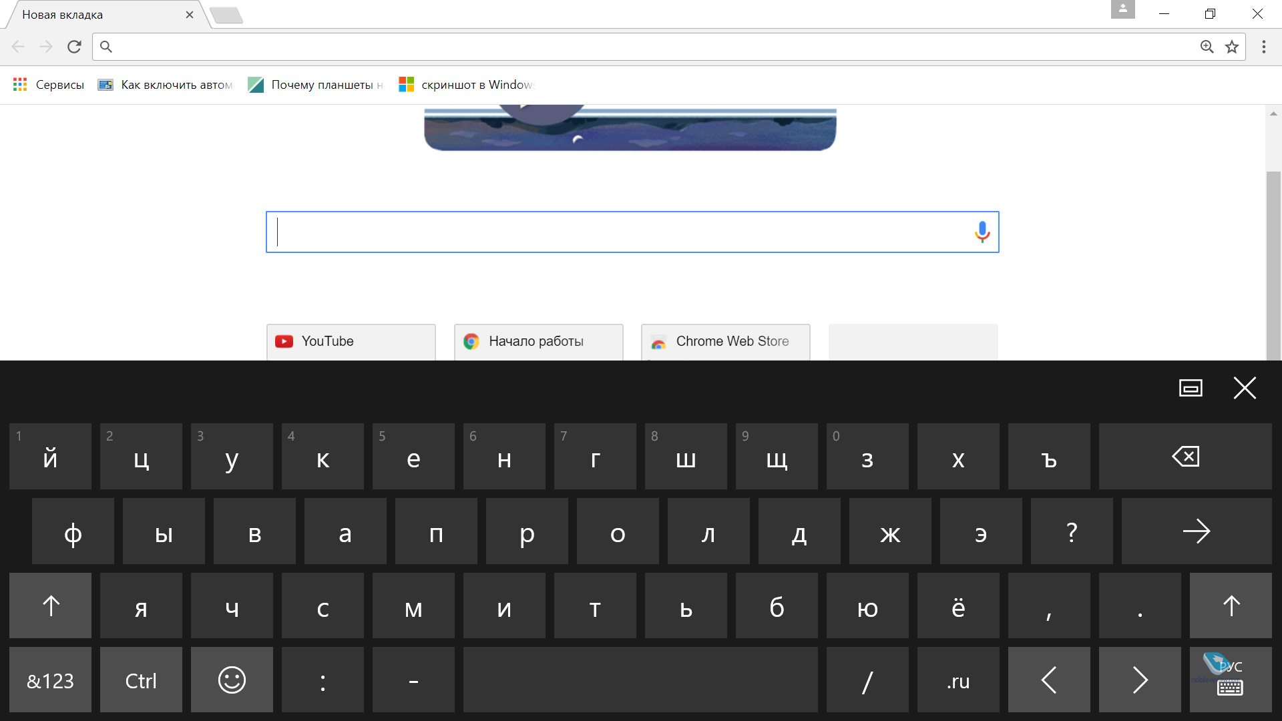Click the zoom magnifier icon in address bar
Image resolution: width=1282 pixels, height=721 pixels.
pos(1207,47)
